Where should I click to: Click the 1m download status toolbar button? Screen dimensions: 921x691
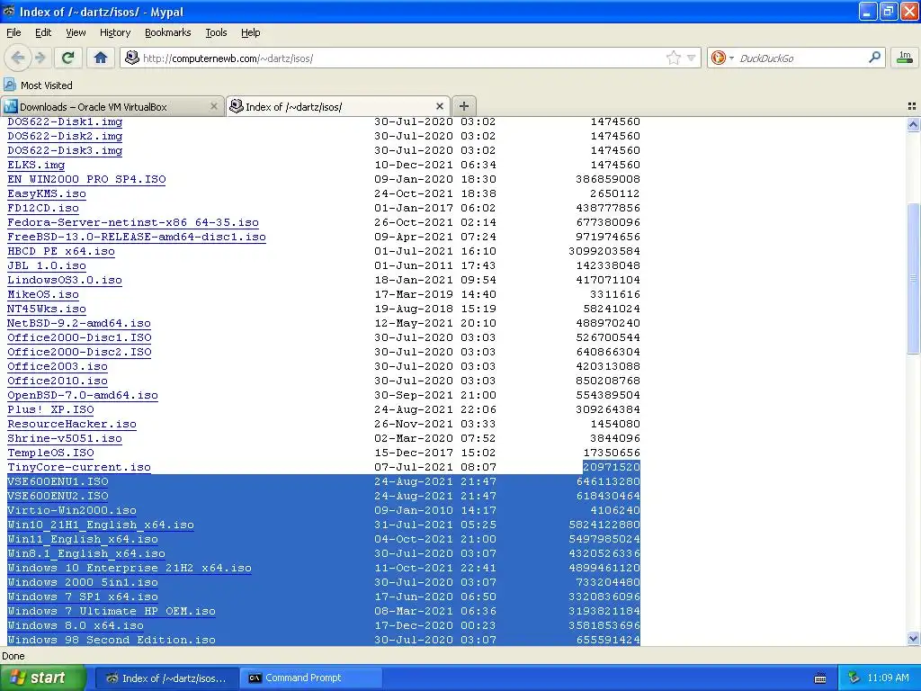(x=905, y=58)
